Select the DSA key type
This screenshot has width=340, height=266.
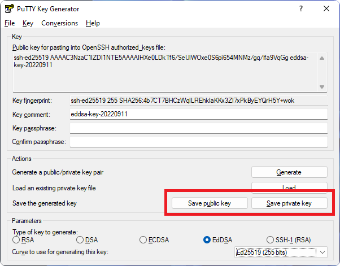click(x=87, y=240)
